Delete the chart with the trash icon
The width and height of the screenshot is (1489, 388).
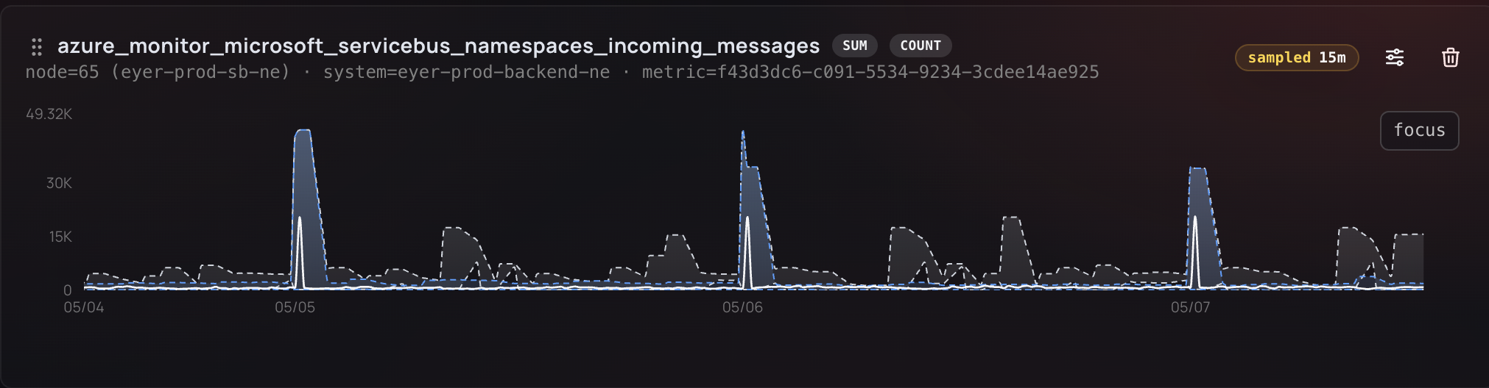[1450, 57]
